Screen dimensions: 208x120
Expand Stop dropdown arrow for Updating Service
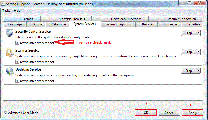(198, 71)
